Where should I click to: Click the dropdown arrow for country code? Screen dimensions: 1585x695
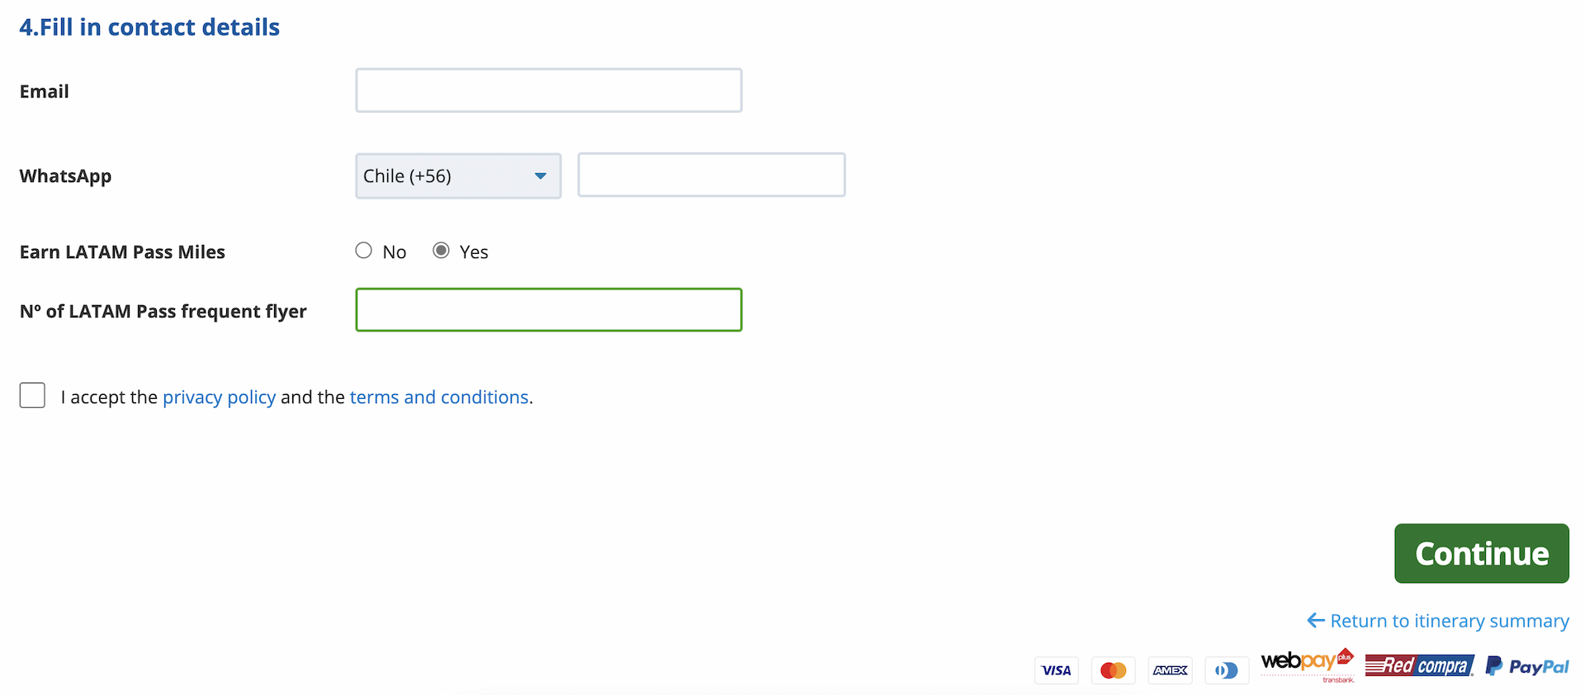(541, 176)
